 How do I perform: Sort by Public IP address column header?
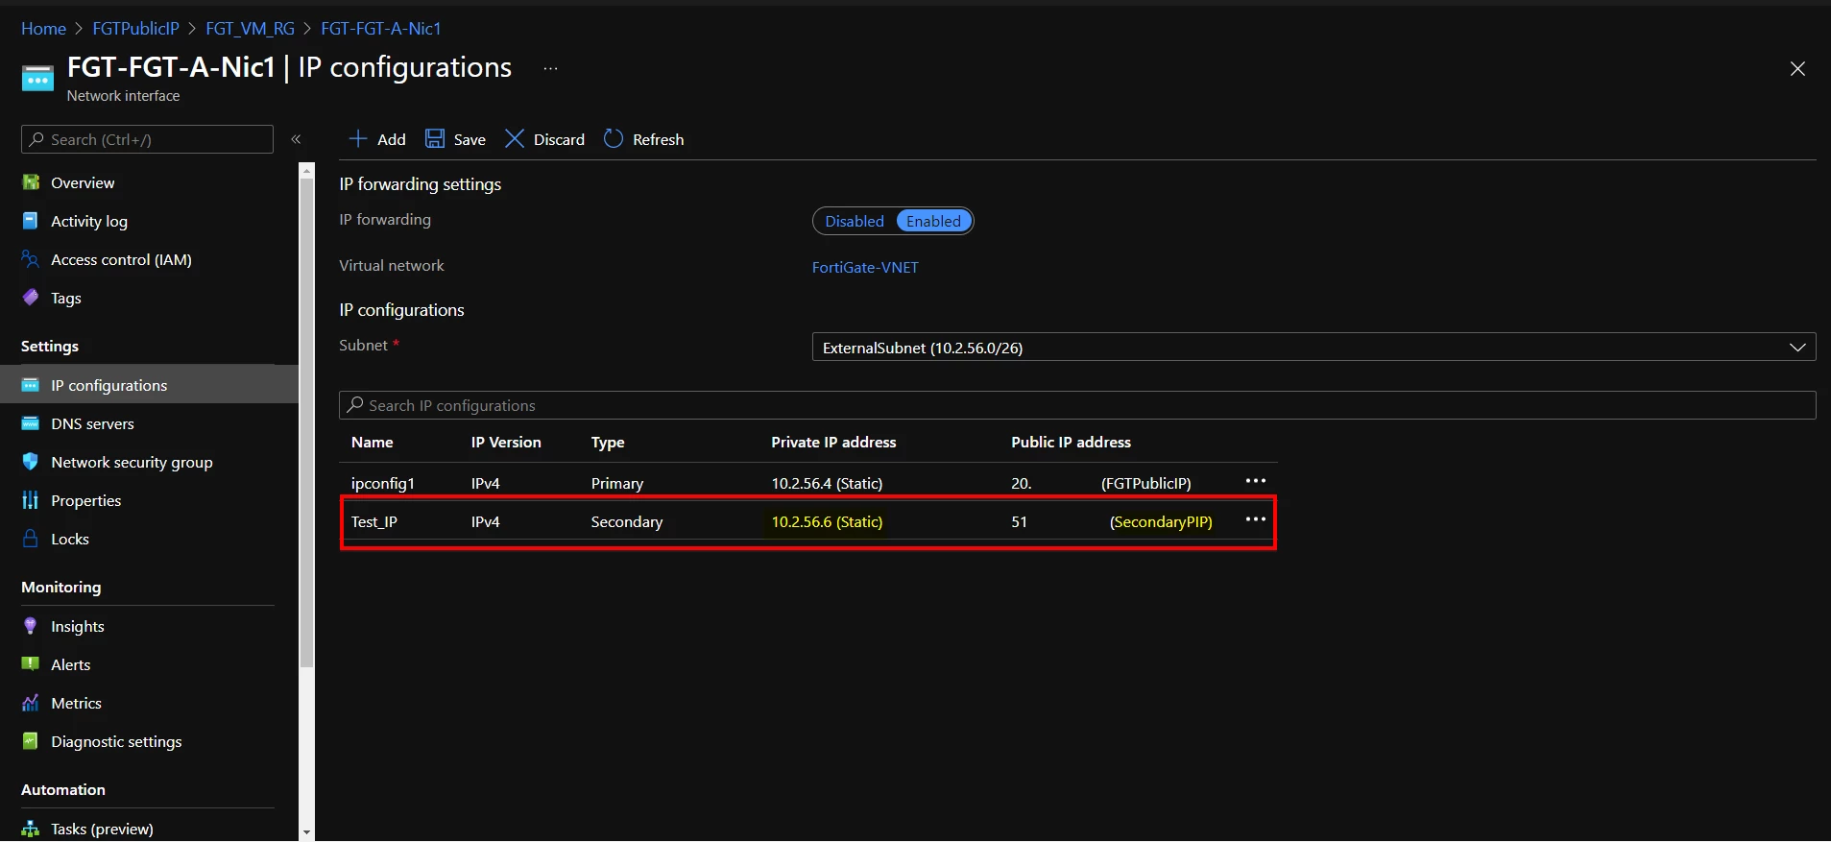point(1071,442)
